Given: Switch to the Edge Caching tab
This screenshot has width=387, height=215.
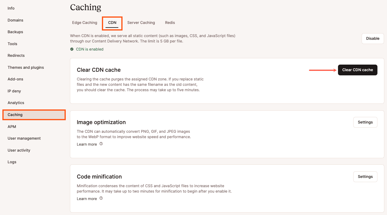Looking at the screenshot, I should tap(85, 23).
